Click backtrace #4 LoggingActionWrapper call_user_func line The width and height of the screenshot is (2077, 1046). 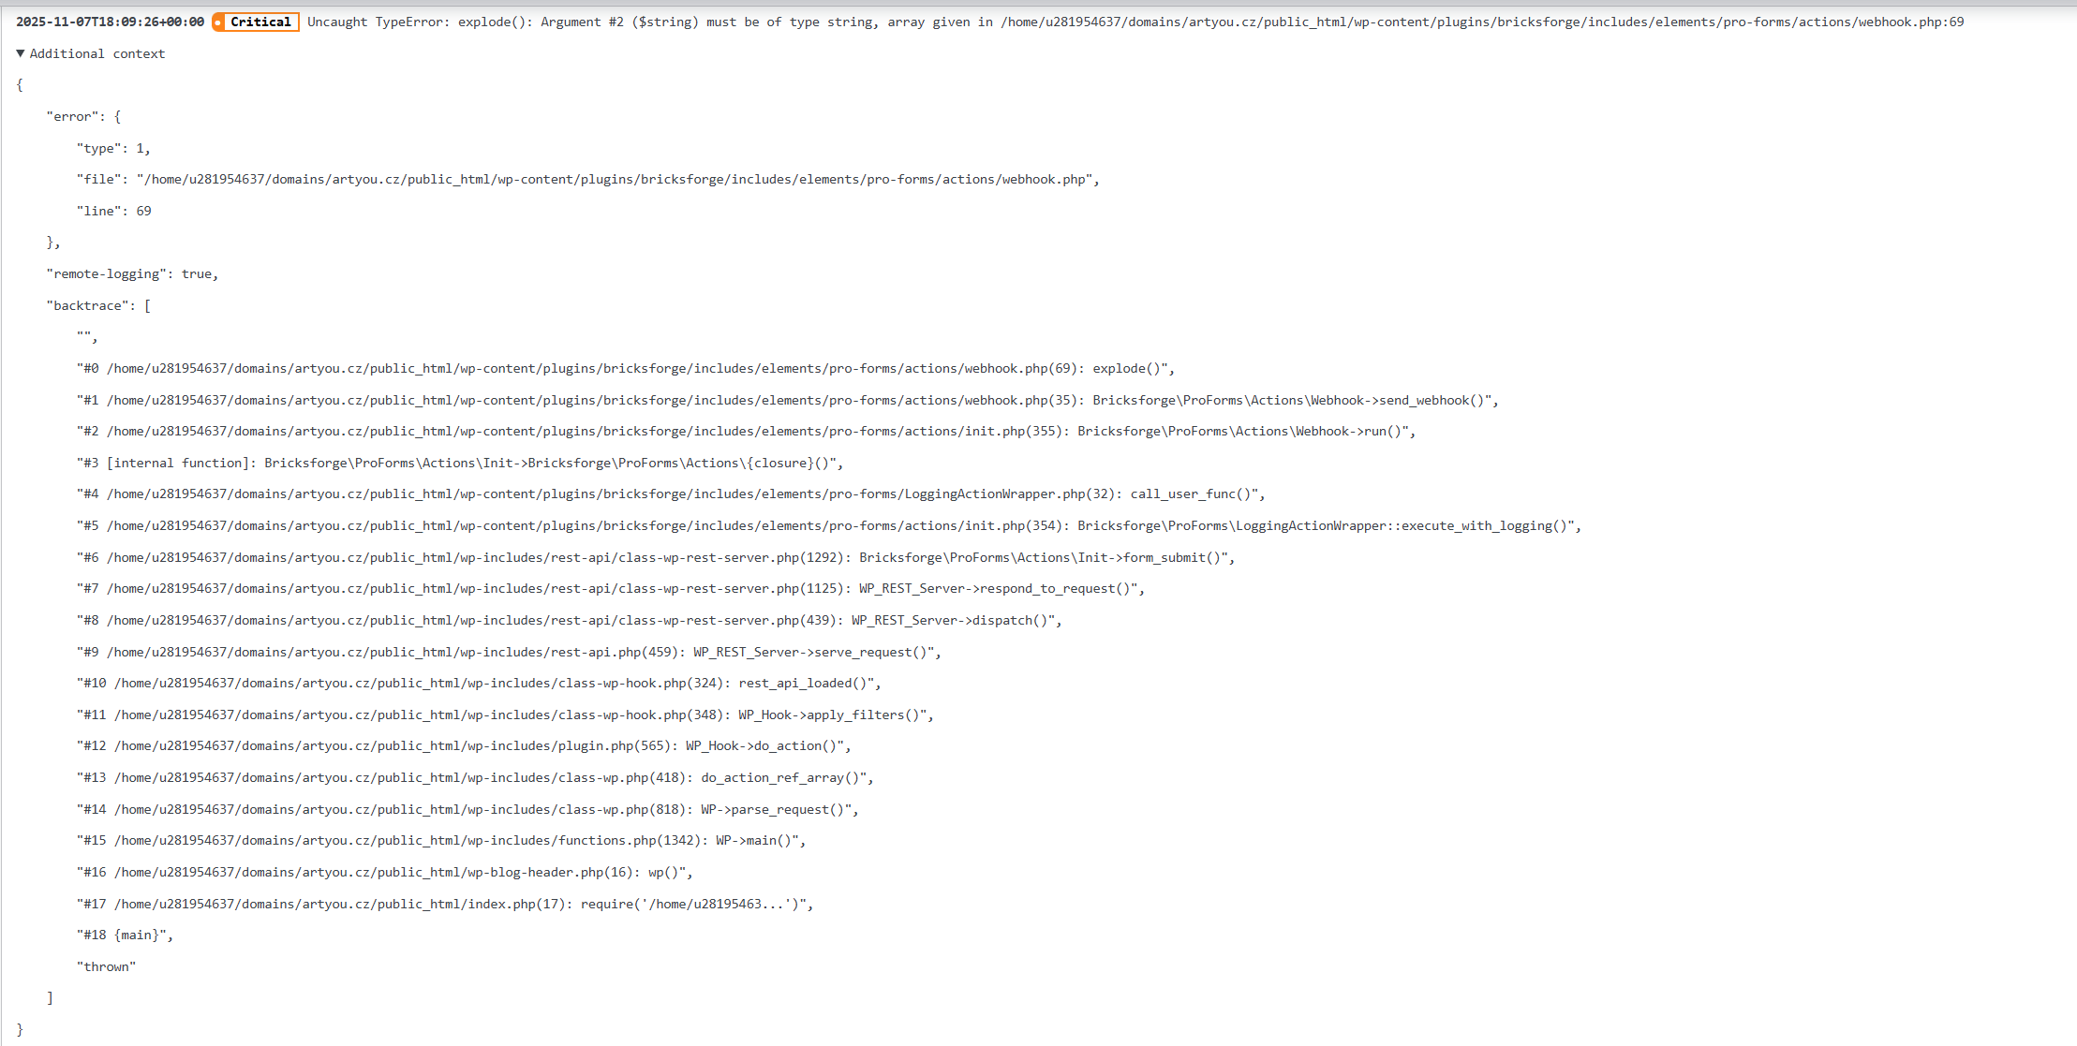tap(670, 494)
